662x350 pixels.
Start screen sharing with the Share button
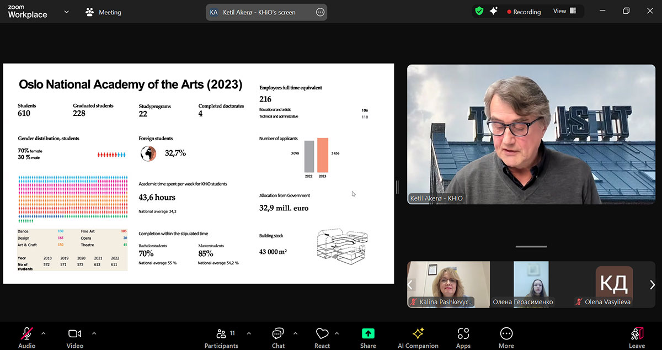tap(368, 337)
